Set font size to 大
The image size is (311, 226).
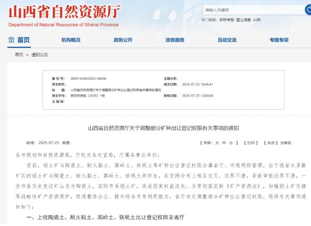coord(217,143)
